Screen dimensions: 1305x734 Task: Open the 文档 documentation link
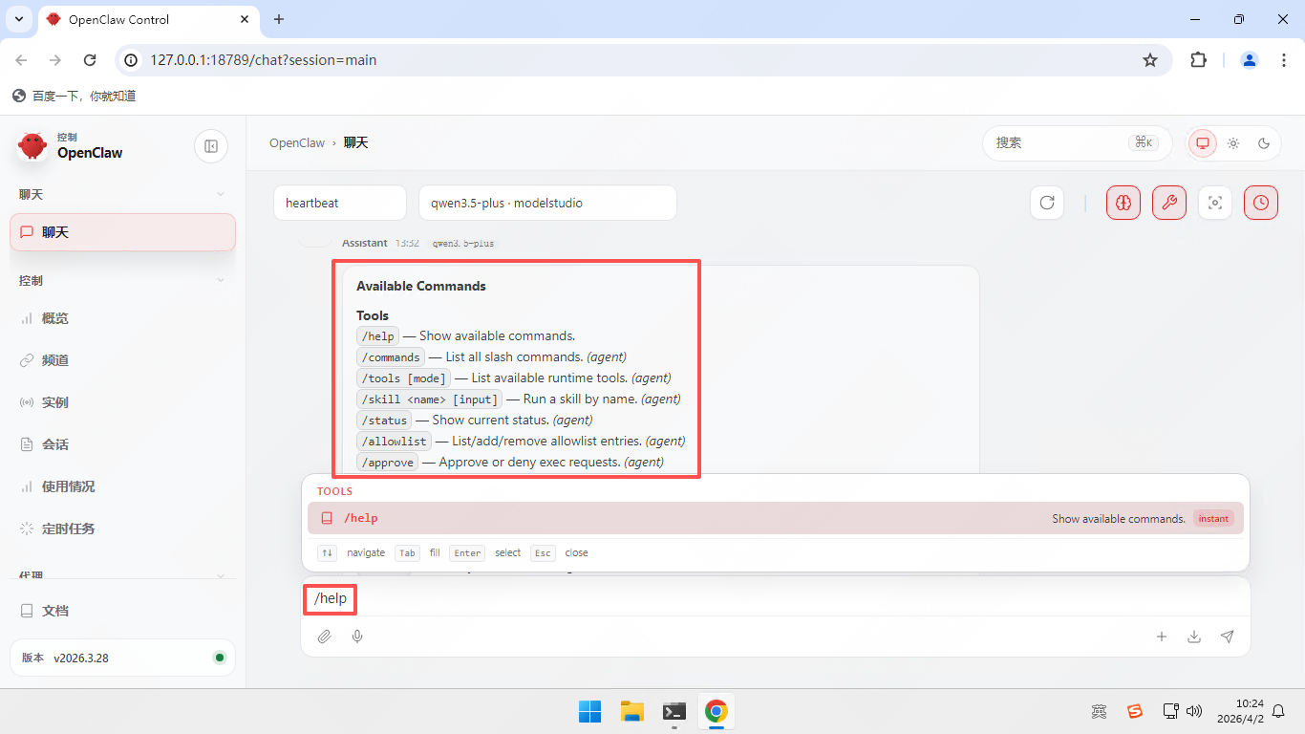point(122,611)
